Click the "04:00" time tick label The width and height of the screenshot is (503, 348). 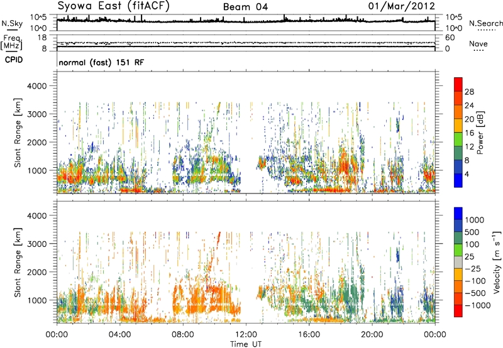(119, 335)
